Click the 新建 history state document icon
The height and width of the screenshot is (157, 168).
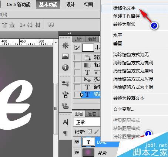click(x=87, y=58)
